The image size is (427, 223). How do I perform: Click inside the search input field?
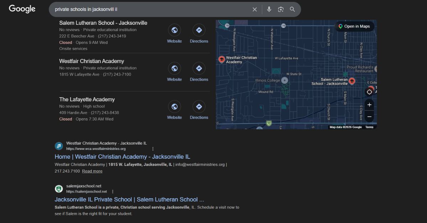pos(142,9)
